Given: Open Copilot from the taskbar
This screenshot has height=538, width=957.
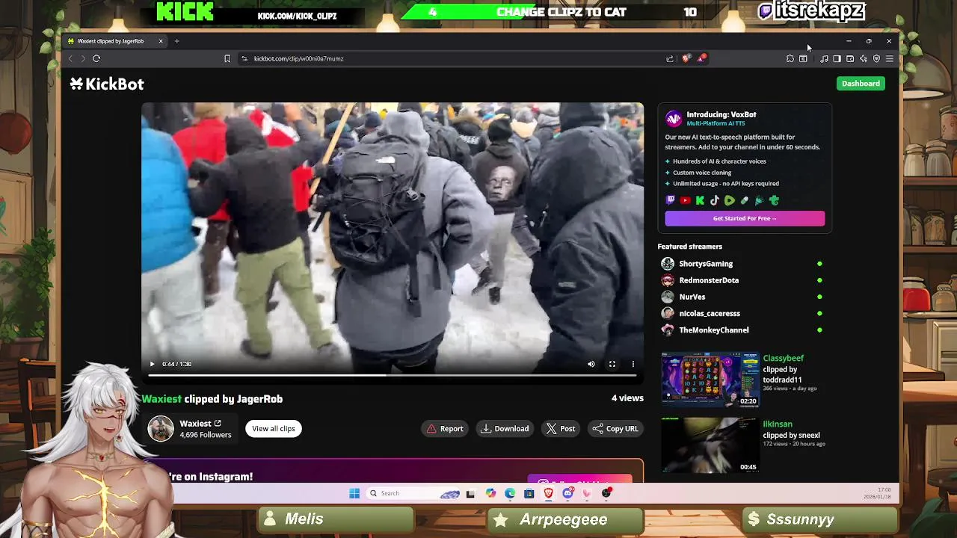Looking at the screenshot, I should [490, 493].
